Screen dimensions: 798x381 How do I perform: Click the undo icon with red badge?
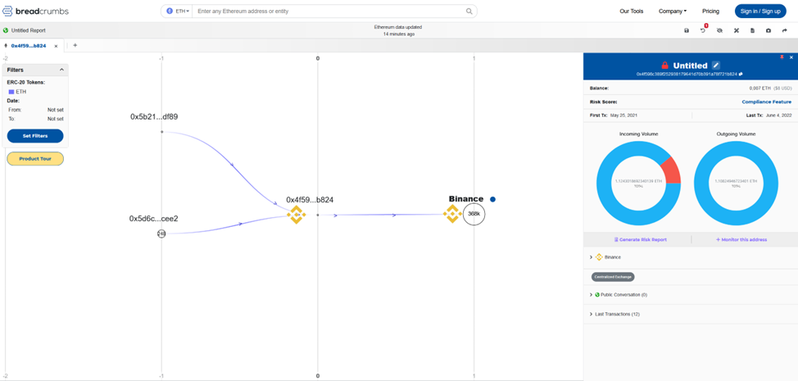[703, 30]
